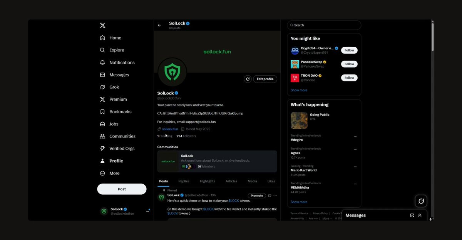This screenshot has height=240, width=462.
Task: Click the 1 Following link
Action: (x=165, y=136)
